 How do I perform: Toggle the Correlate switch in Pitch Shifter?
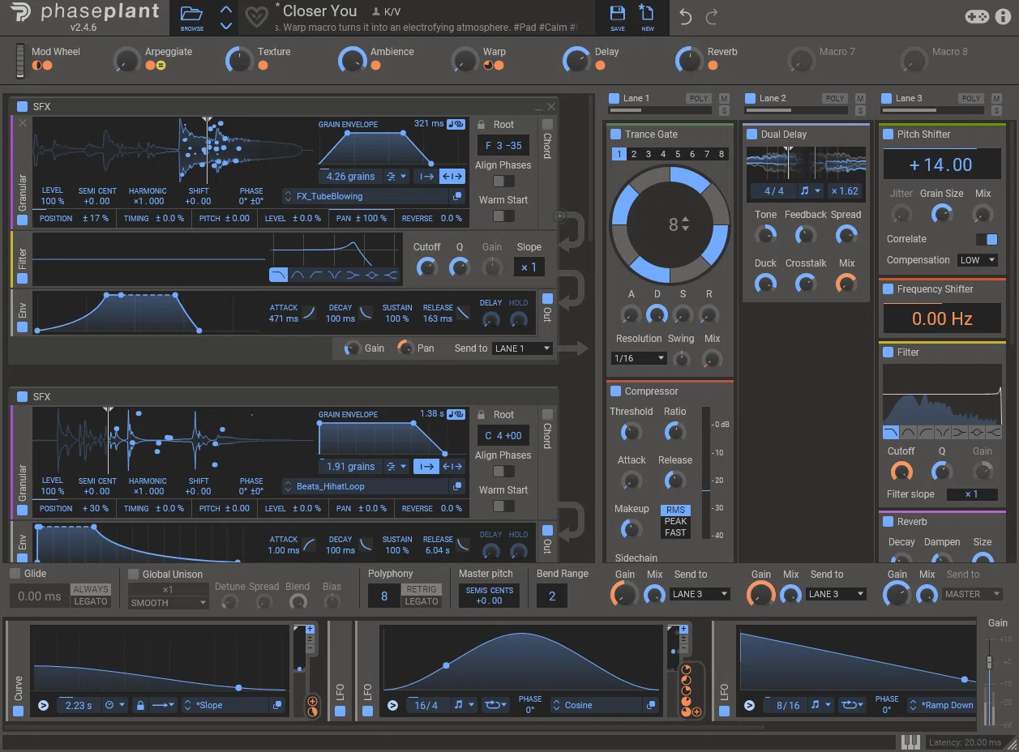click(987, 239)
